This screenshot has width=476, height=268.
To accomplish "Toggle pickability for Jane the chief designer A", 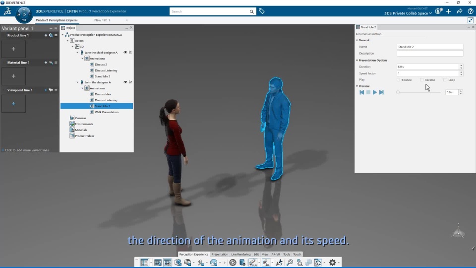I will 130,52.
